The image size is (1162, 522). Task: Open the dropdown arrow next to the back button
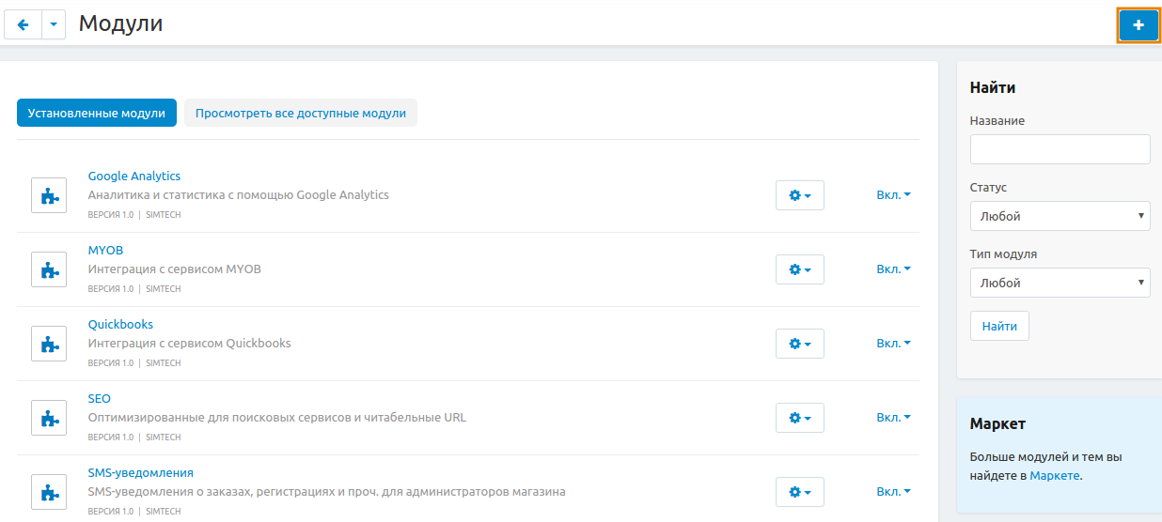pos(54,25)
